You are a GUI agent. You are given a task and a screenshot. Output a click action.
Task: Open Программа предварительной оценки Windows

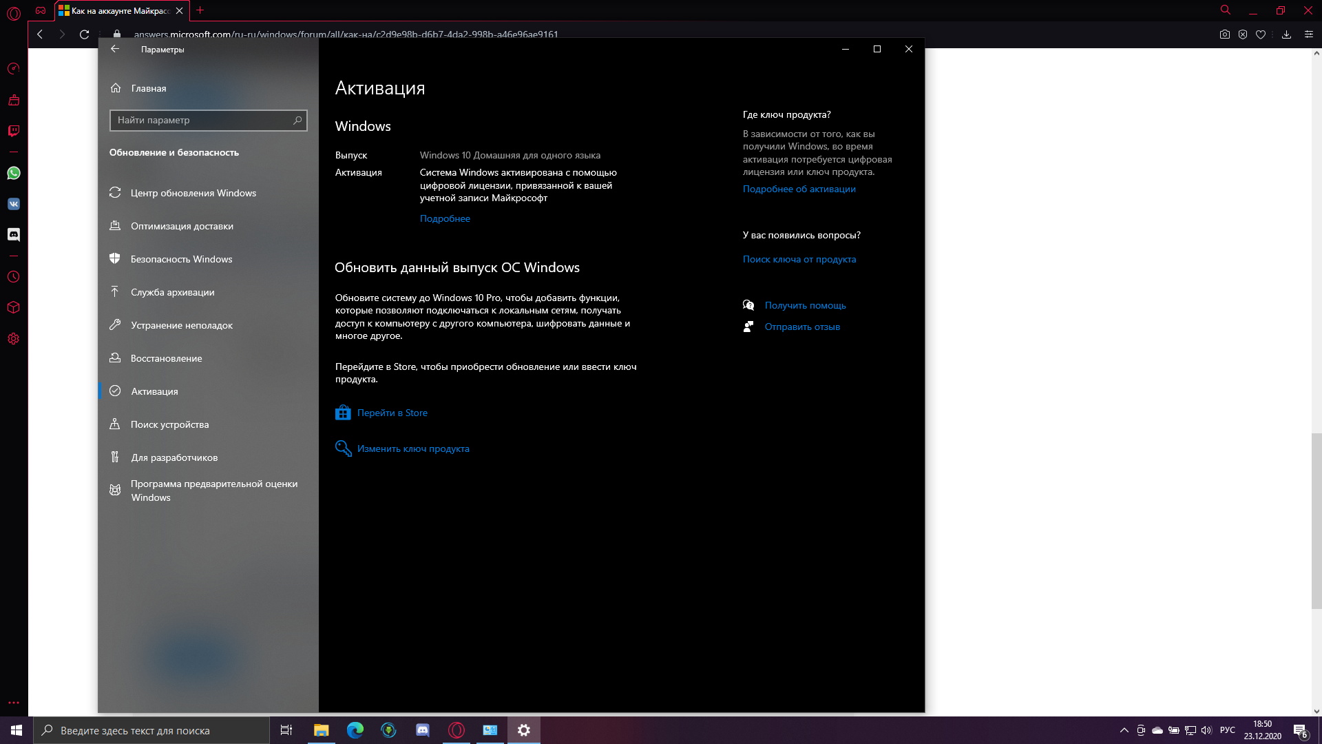pyautogui.click(x=208, y=490)
